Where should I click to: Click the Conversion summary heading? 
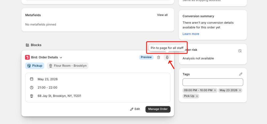coord(198,16)
